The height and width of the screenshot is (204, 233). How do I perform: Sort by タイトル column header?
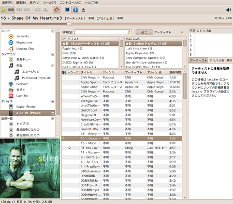click(91, 72)
